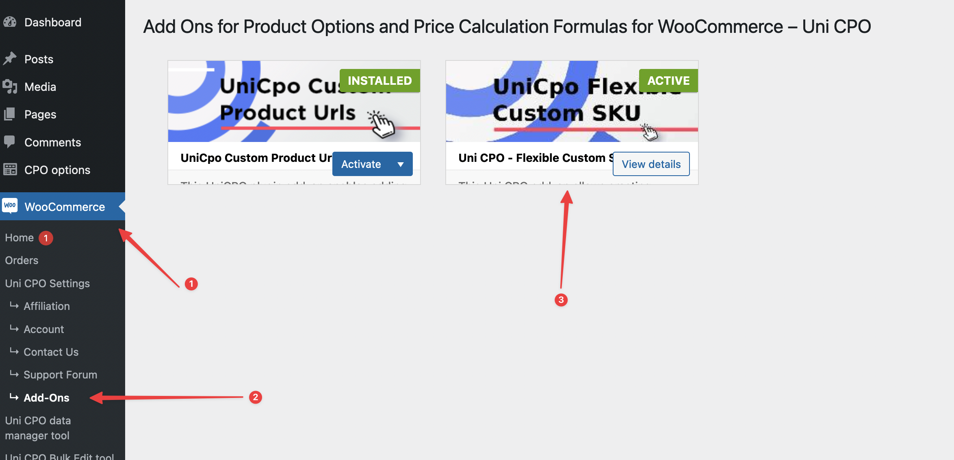The width and height of the screenshot is (954, 460).
Task: Click the Posts pushpin icon
Action: tap(10, 59)
